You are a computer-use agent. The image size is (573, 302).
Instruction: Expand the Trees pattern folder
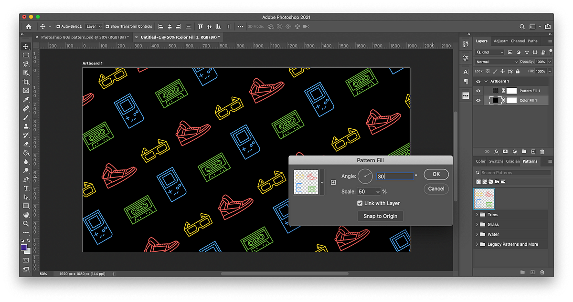pos(477,215)
